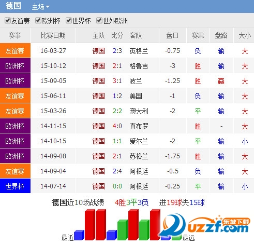Click the 比赛日期 column header
Viewport: 254px width, 245px height.
(53, 35)
